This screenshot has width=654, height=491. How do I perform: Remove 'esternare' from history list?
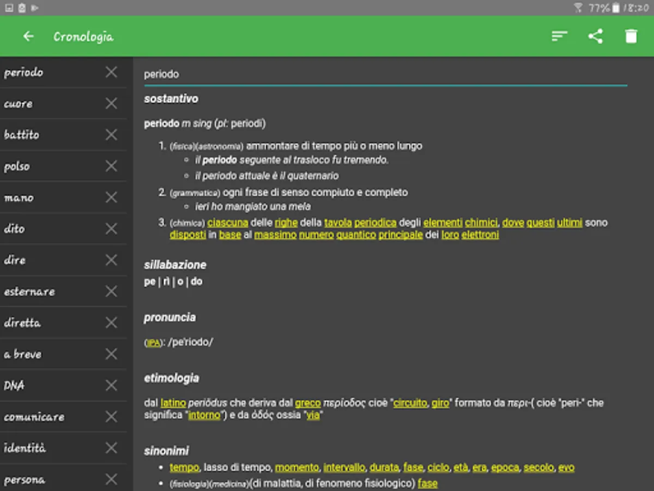coord(111,291)
